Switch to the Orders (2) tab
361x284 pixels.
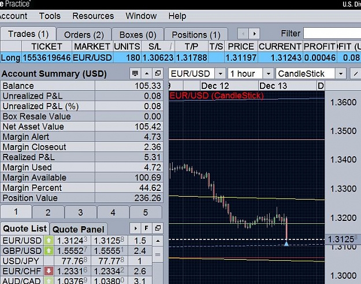(84, 35)
